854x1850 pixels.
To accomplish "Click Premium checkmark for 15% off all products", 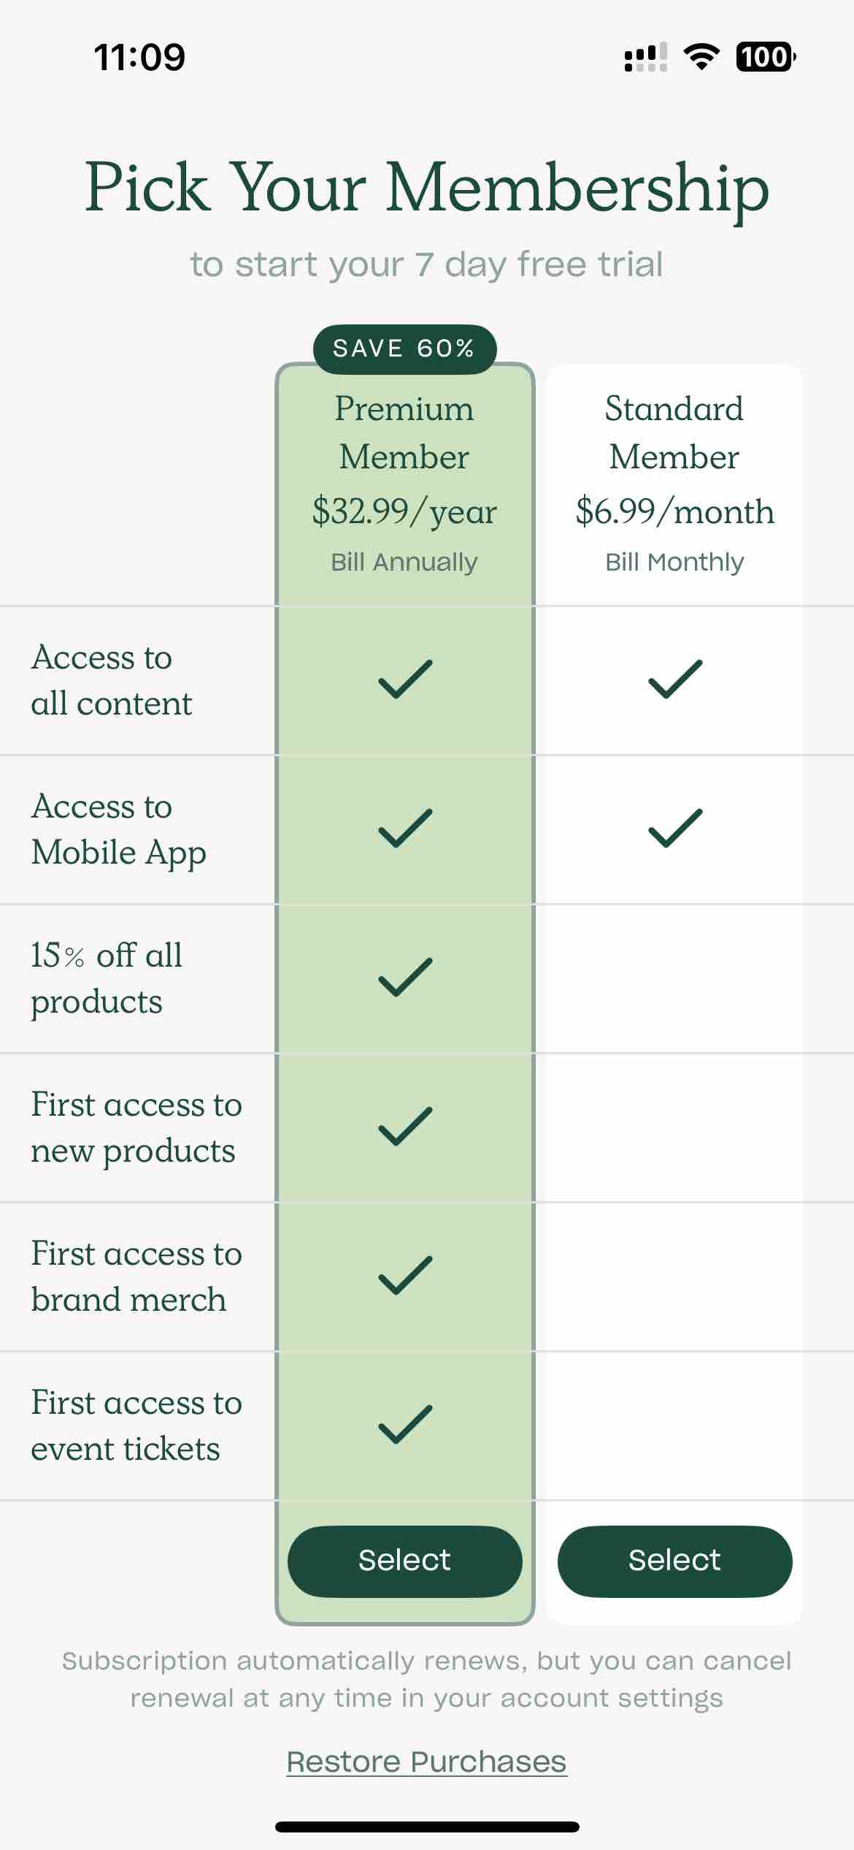I will 405,978.
